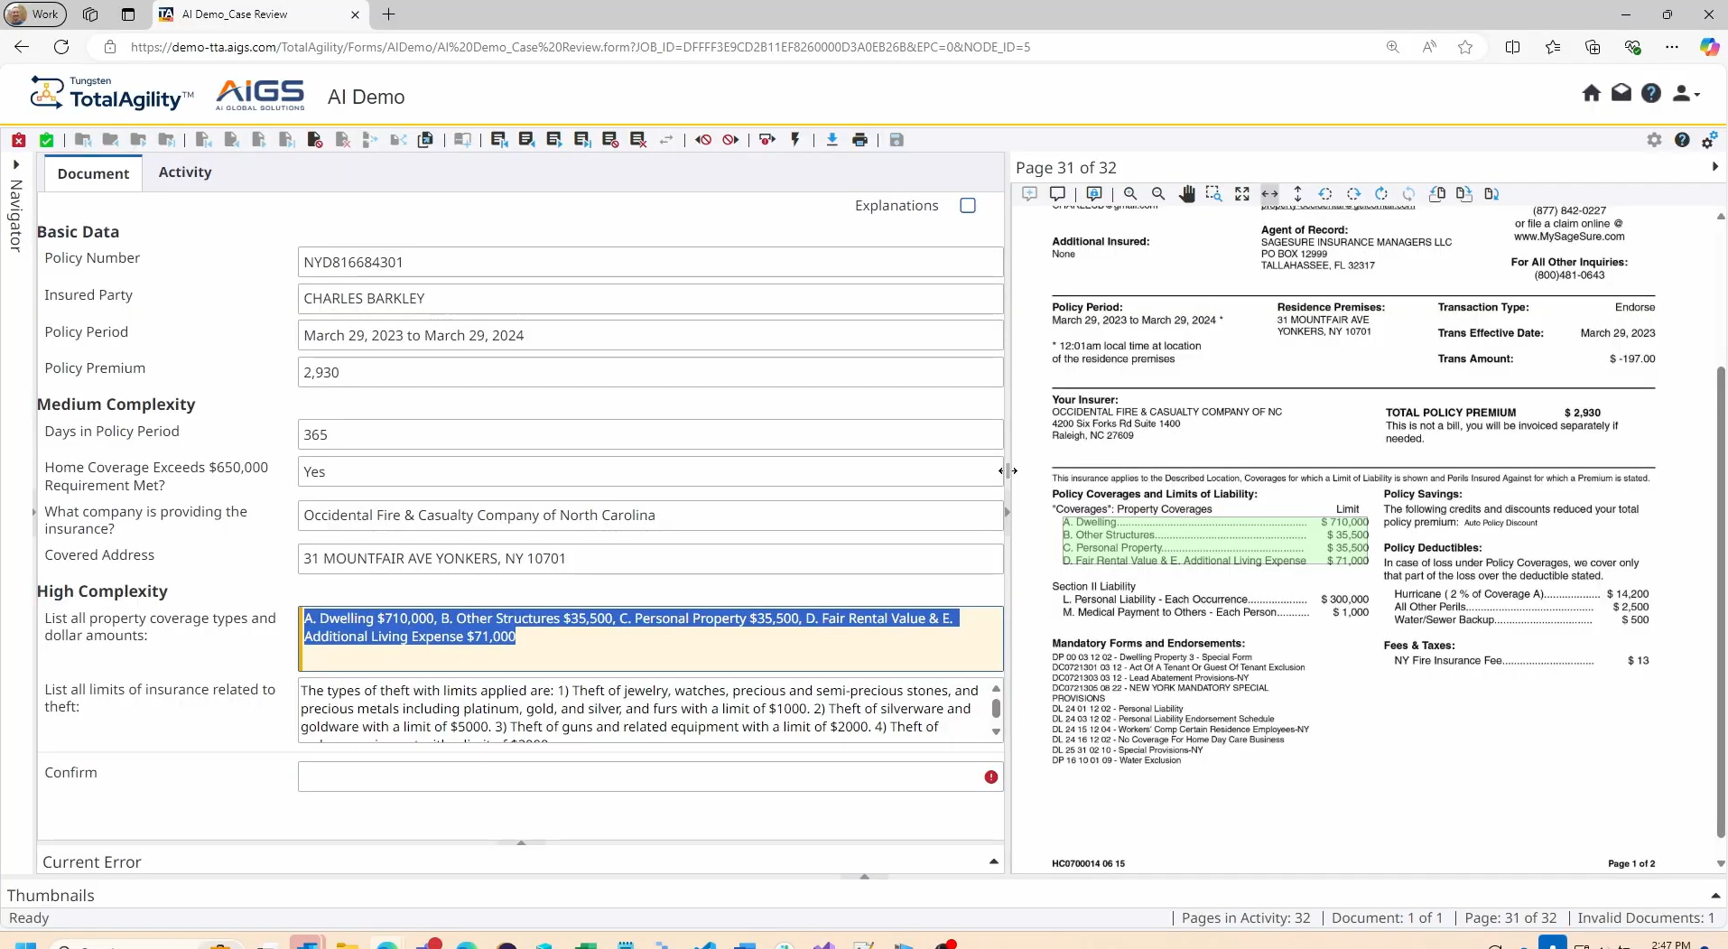Click the fit-to-height vertical arrows icon

1297,194
